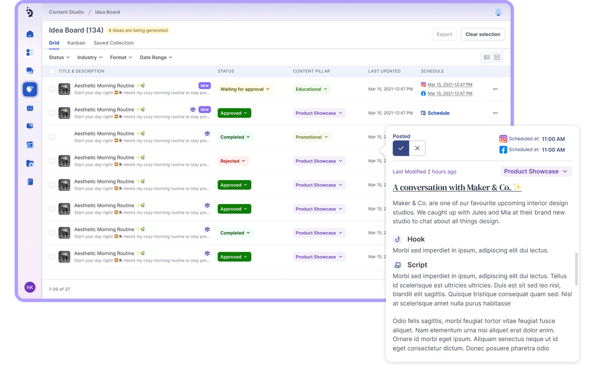
Task: Open the dashboard list icon in sidebar
Action: pyautogui.click(x=30, y=52)
